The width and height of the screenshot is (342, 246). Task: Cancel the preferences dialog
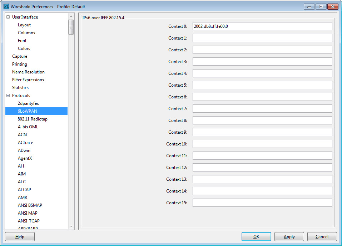(x=322, y=237)
